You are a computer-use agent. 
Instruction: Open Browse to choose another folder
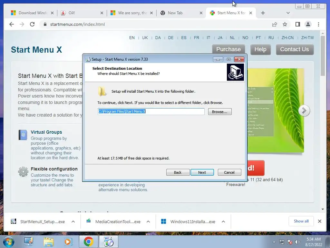click(x=220, y=111)
